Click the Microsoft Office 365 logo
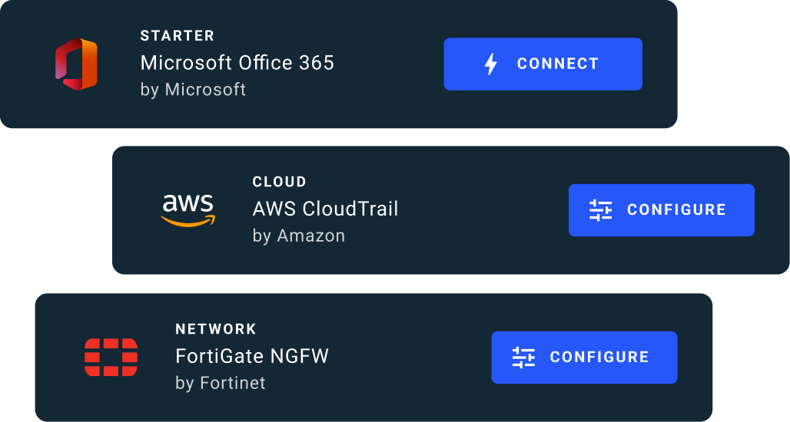Image resolution: width=790 pixels, height=422 pixels. 76,64
